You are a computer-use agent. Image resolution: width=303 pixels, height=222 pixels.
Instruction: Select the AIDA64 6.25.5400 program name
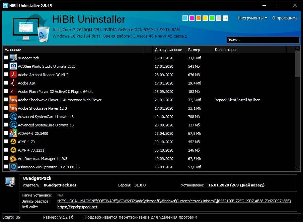tap(33, 133)
